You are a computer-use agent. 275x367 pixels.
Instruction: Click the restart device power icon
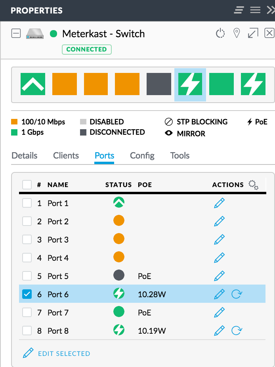pyautogui.click(x=220, y=33)
